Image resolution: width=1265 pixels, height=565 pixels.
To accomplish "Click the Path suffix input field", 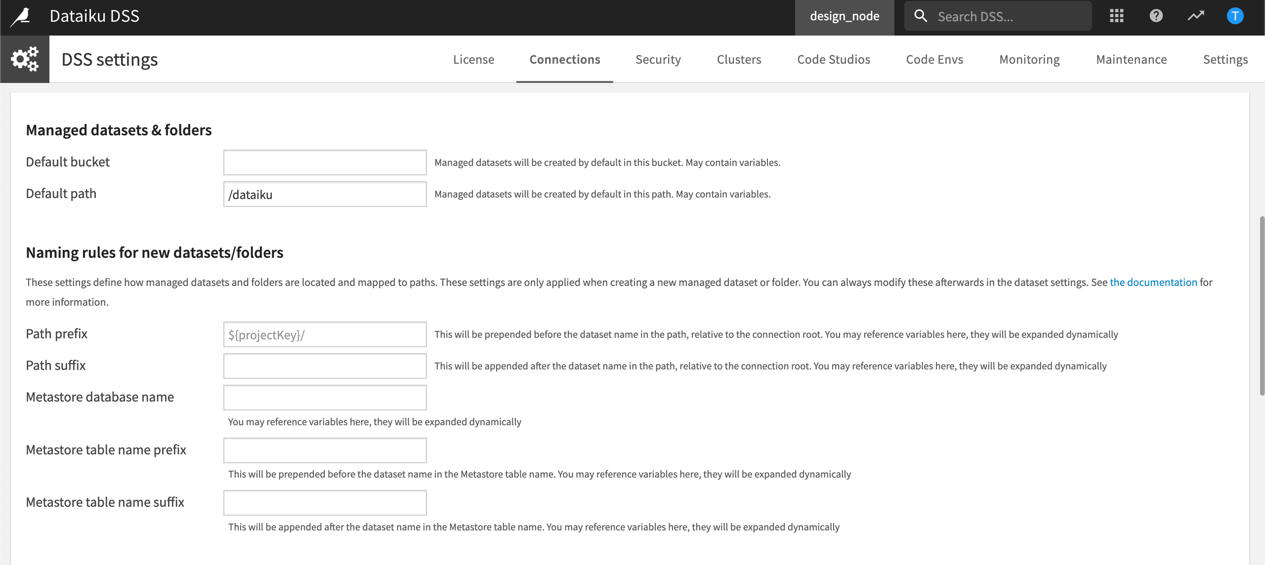I will click(x=324, y=365).
